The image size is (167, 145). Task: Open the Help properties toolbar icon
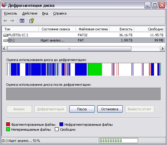(x=32, y=21)
